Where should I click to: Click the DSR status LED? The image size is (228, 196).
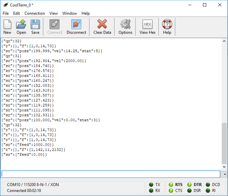(x=189, y=190)
